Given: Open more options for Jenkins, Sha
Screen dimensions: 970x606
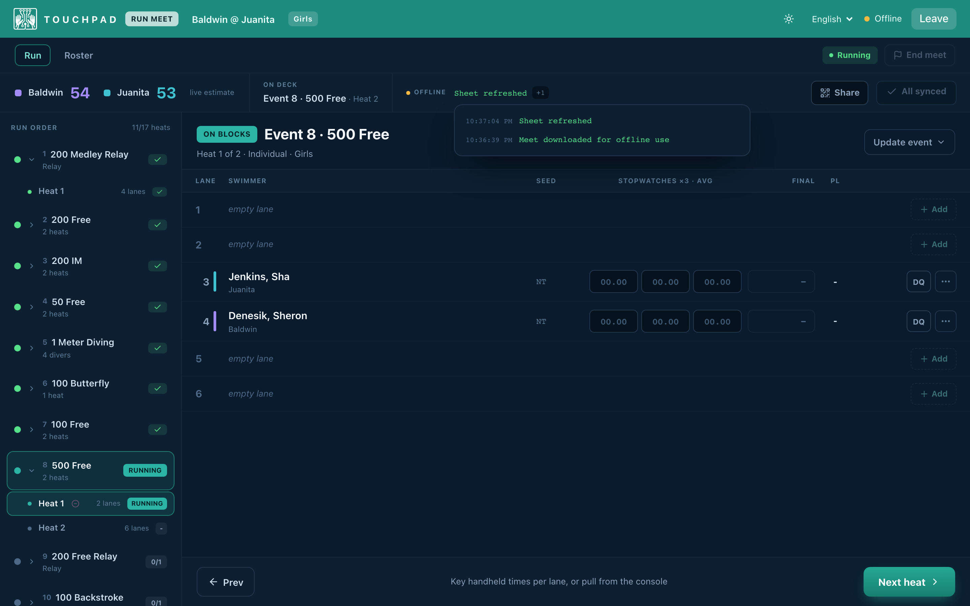Looking at the screenshot, I should pyautogui.click(x=945, y=281).
